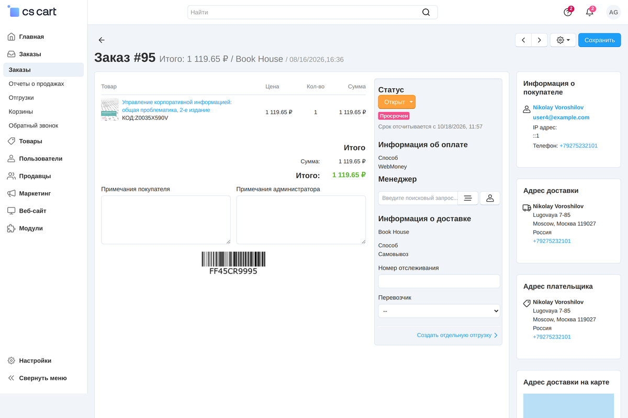Select the Заказы submenu item

click(43, 69)
